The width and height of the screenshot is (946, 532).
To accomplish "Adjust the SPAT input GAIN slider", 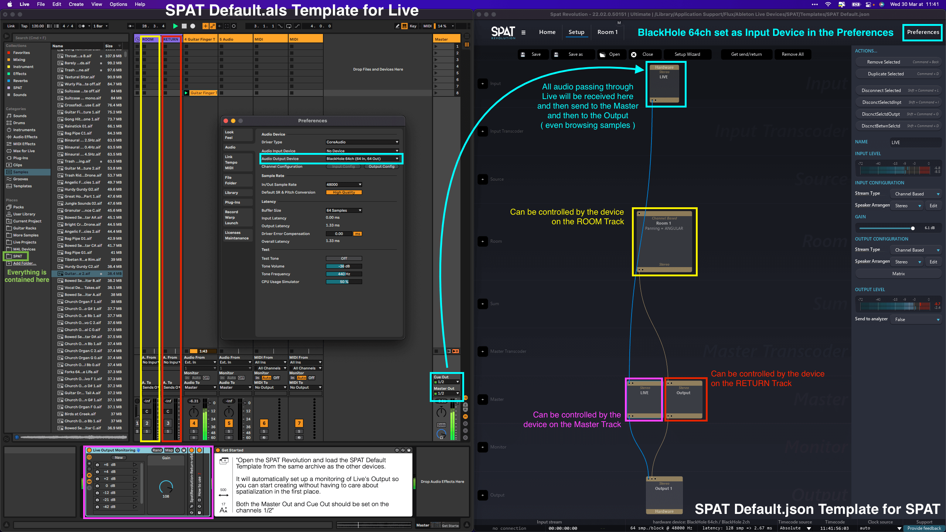I will (912, 228).
